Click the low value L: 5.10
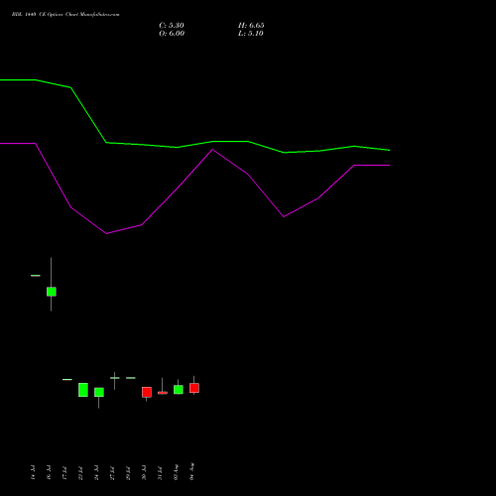 tap(251, 34)
